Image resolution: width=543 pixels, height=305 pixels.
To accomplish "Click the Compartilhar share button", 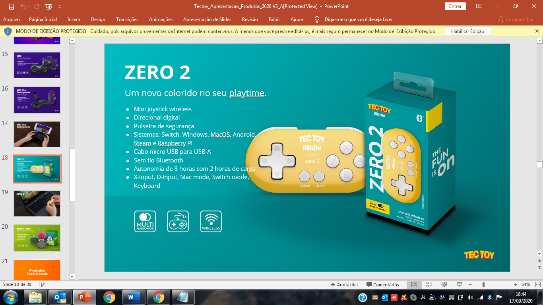I will 516,19.
